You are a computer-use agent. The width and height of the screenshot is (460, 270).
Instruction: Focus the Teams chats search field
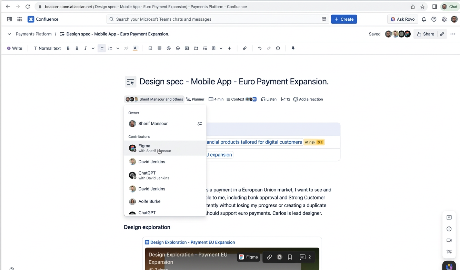pyautogui.click(x=217, y=19)
